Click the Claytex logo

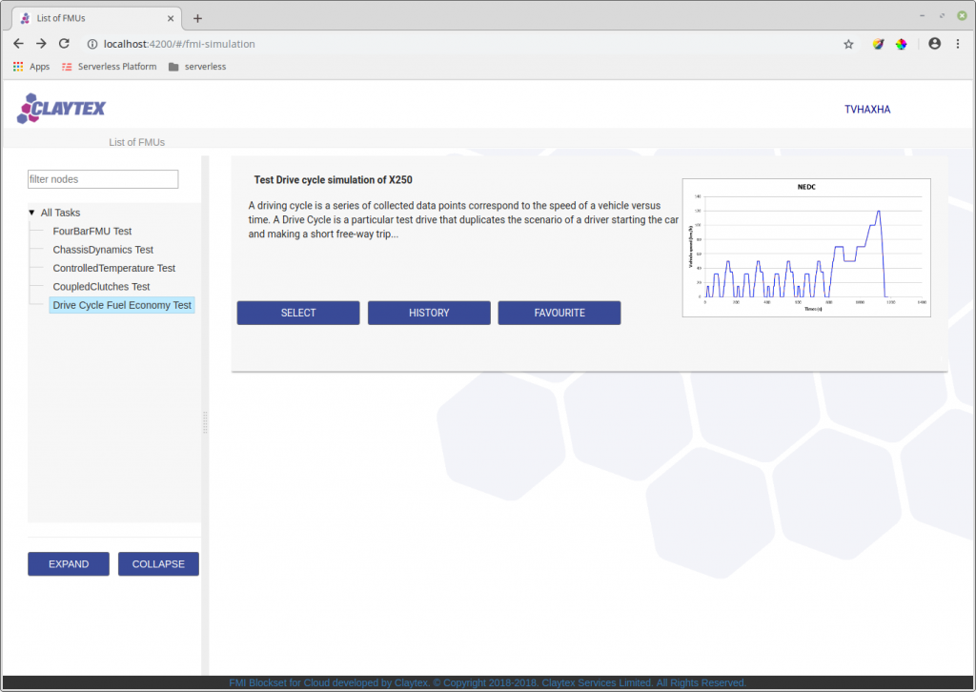[x=61, y=109]
